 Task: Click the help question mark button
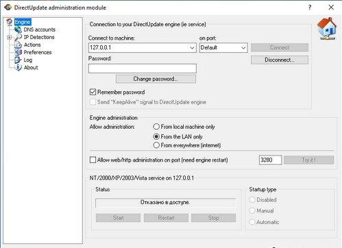pos(310,8)
